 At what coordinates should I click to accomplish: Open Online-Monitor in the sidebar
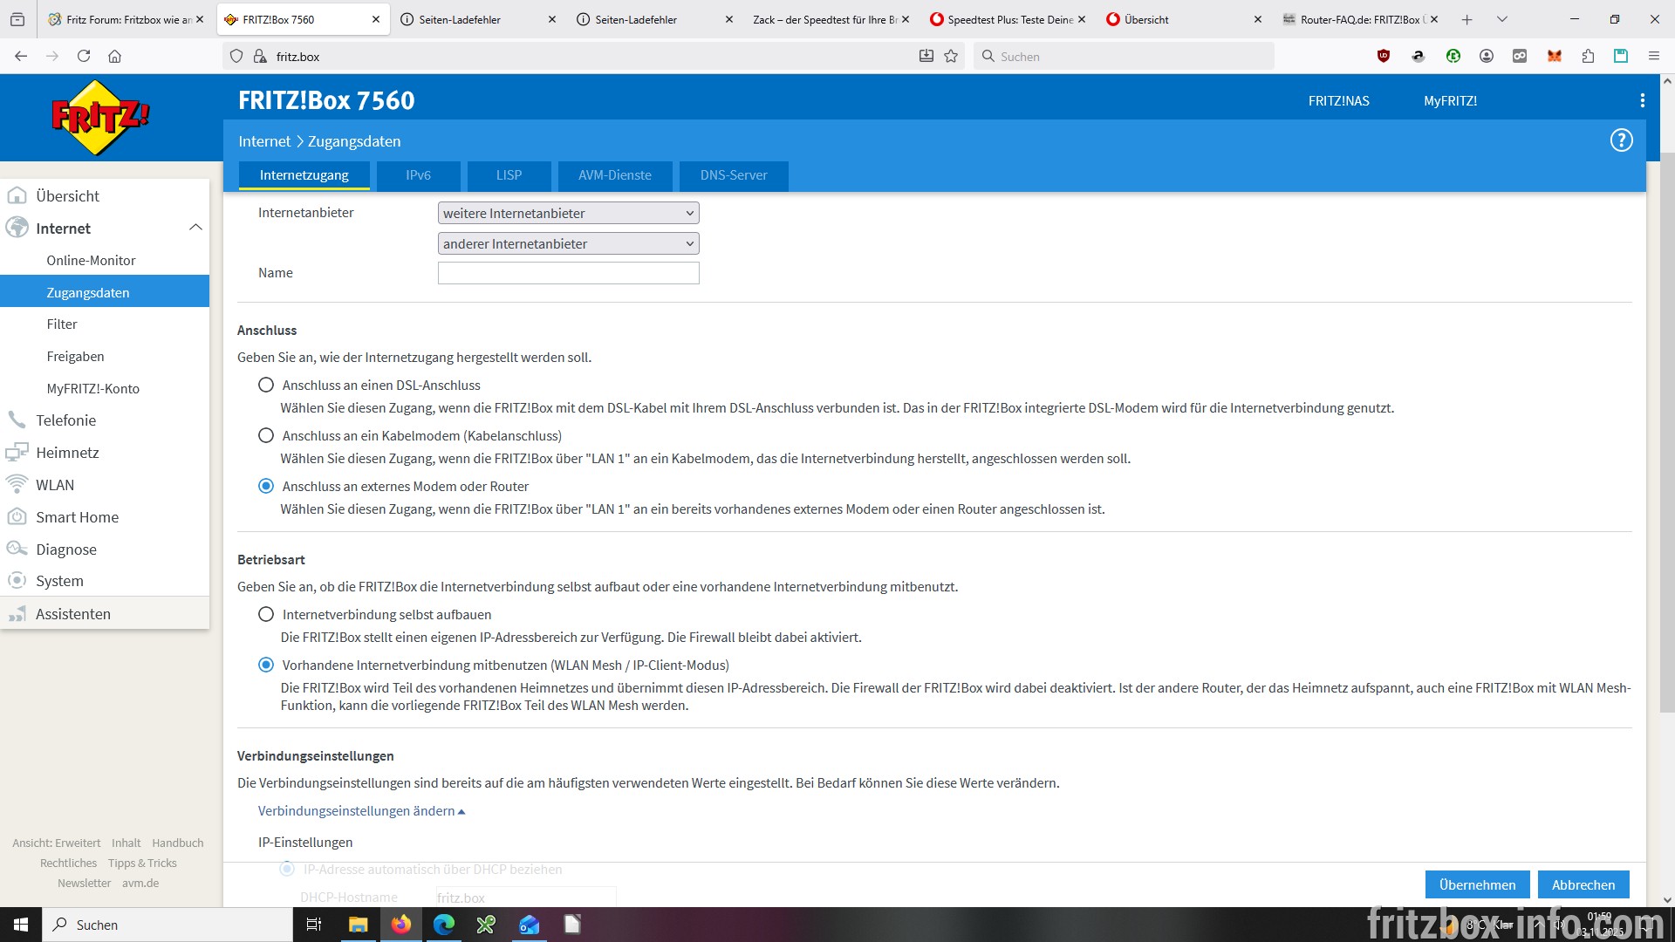click(x=91, y=260)
